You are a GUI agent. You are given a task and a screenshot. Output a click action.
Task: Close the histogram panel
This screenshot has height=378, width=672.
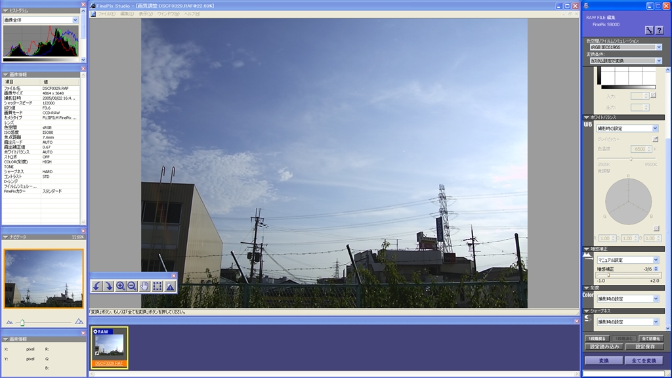coord(83,5)
